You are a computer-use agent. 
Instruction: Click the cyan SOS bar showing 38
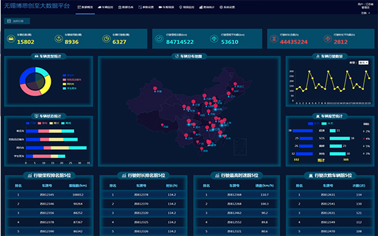(x=340, y=138)
